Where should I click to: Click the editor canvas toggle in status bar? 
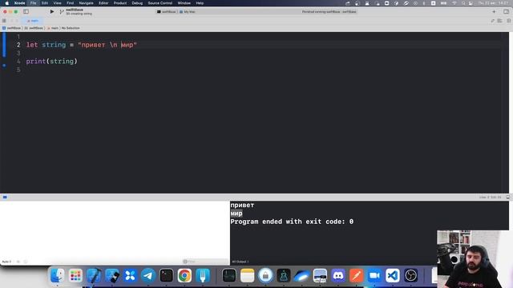(x=507, y=198)
